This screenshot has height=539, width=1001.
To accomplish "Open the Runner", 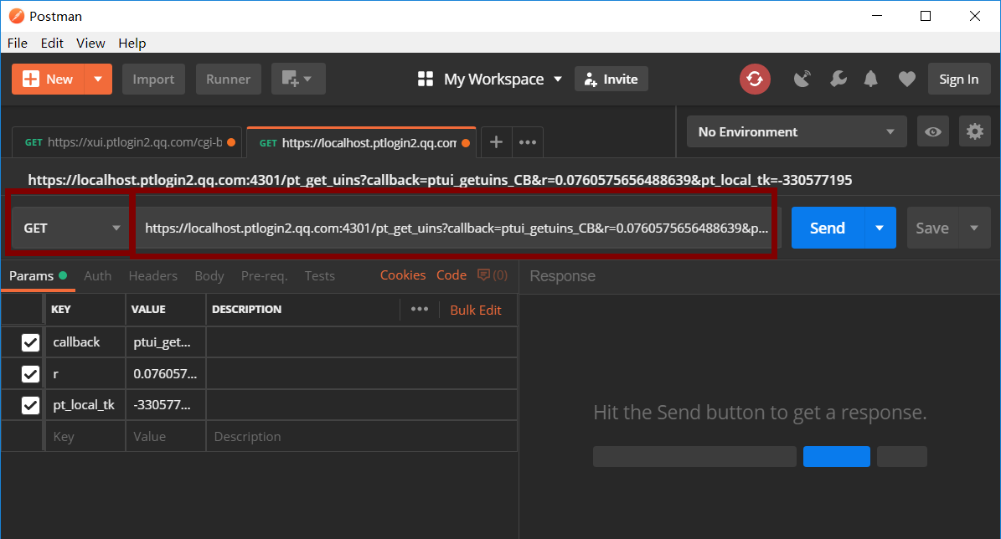I will [229, 80].
